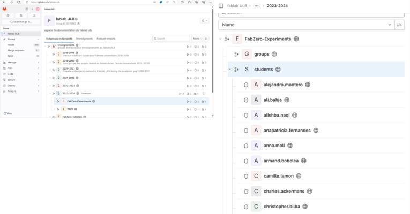Viewport: 410px width, 214px height.
Task: Expand the Manage section in sidebar
Action: [21, 63]
